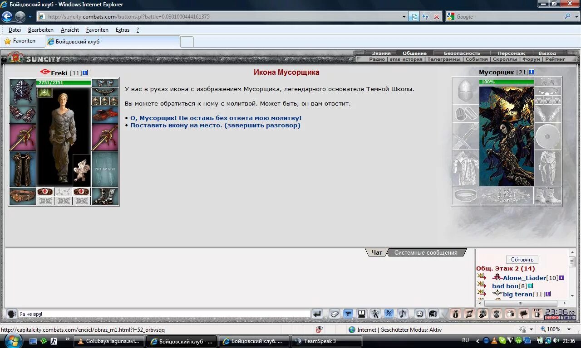Switch to TeamSpeak 3 in taskbar
Screen dimensions: 581x348
tap(327, 341)
